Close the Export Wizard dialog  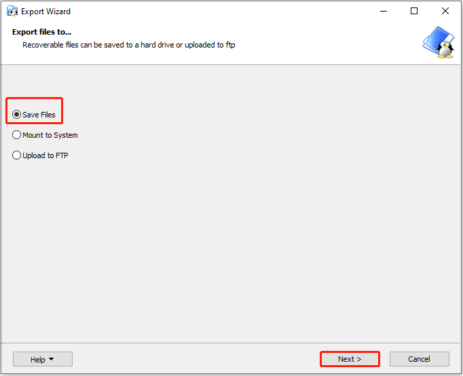(x=445, y=11)
